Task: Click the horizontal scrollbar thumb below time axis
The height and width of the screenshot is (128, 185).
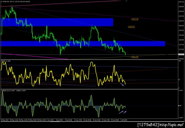Action: [55, 121]
